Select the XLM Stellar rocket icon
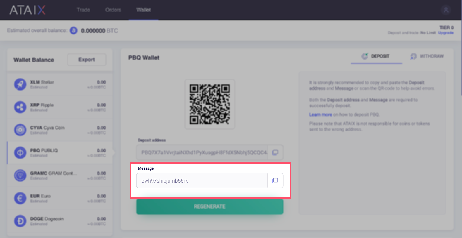The height and width of the screenshot is (238, 462). [x=20, y=84]
